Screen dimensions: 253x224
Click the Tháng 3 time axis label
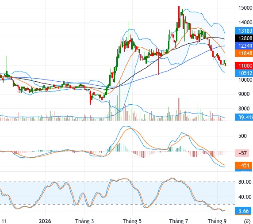tap(84, 221)
